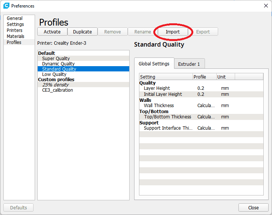The image size is (272, 215).
Task: Click the Custom profiles group heading
Action: pyautogui.click(x=56, y=79)
